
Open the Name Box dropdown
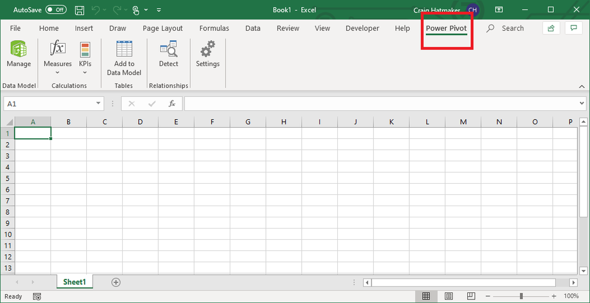(99, 103)
